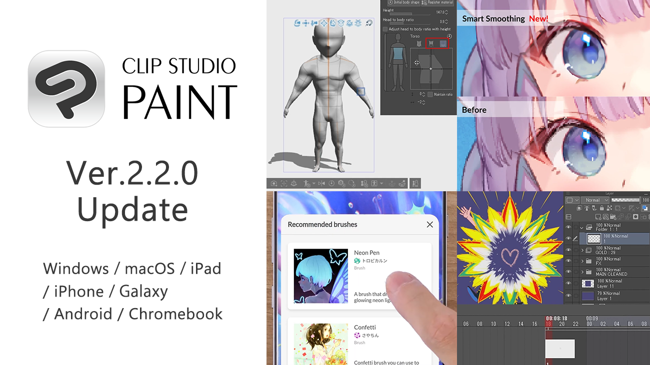Image resolution: width=650 pixels, height=365 pixels.
Task: Check Adjust head to body ratio with height
Action: (x=385, y=29)
